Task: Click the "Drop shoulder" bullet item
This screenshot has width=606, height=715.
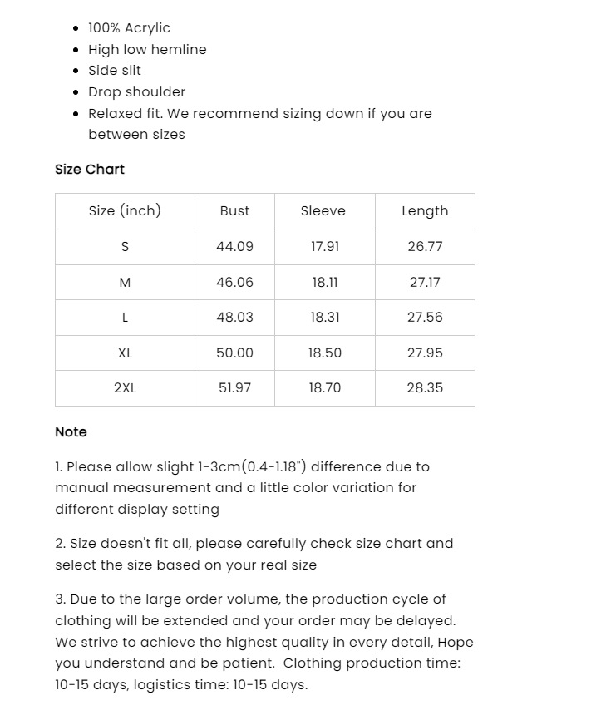Action: [x=136, y=92]
